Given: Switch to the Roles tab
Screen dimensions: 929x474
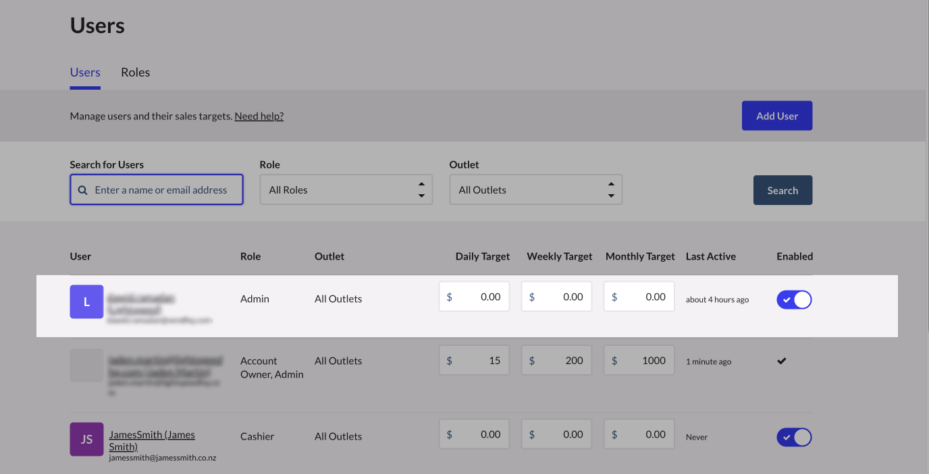Looking at the screenshot, I should 135,72.
